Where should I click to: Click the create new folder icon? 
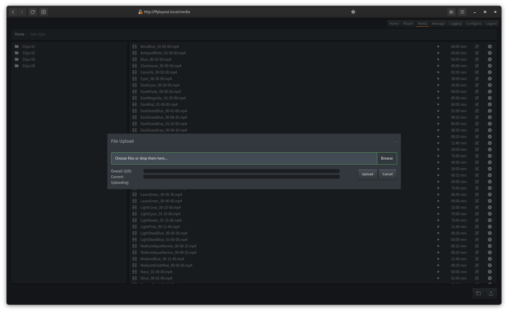[x=478, y=293]
